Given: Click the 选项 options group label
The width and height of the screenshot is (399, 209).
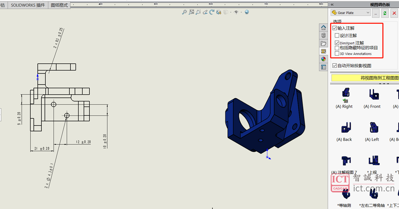Looking at the screenshot, I should pyautogui.click(x=337, y=21).
